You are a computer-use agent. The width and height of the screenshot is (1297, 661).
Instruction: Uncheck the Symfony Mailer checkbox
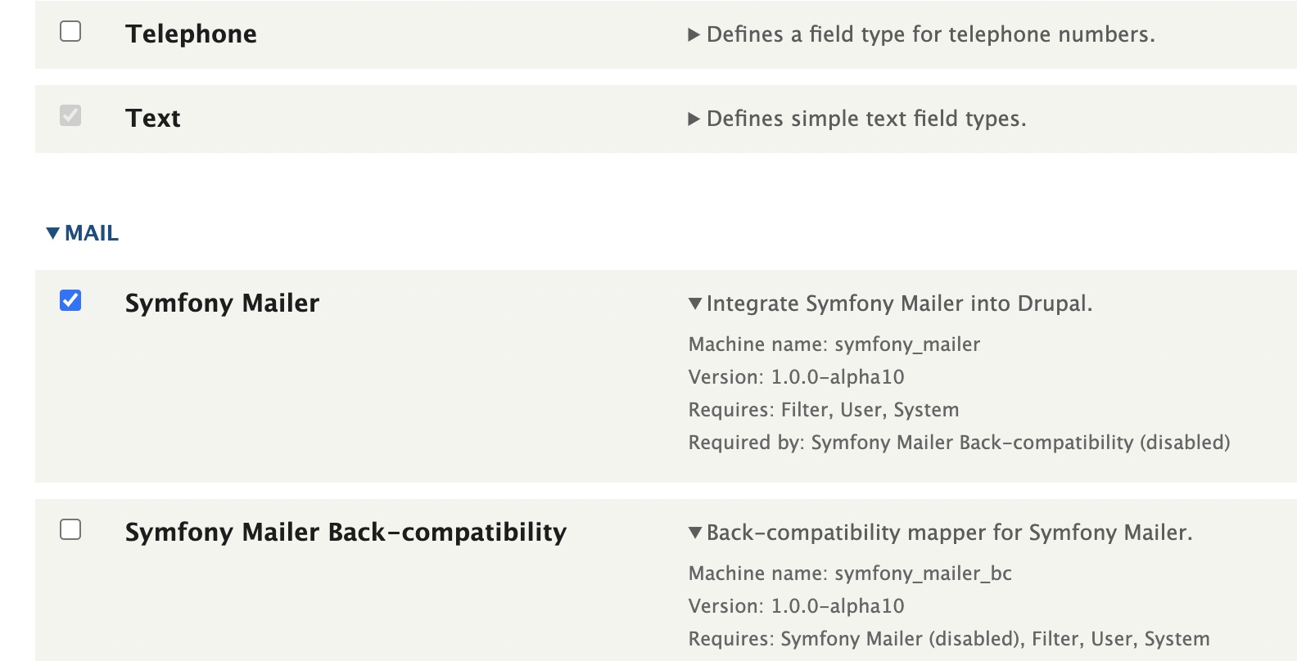(x=70, y=300)
